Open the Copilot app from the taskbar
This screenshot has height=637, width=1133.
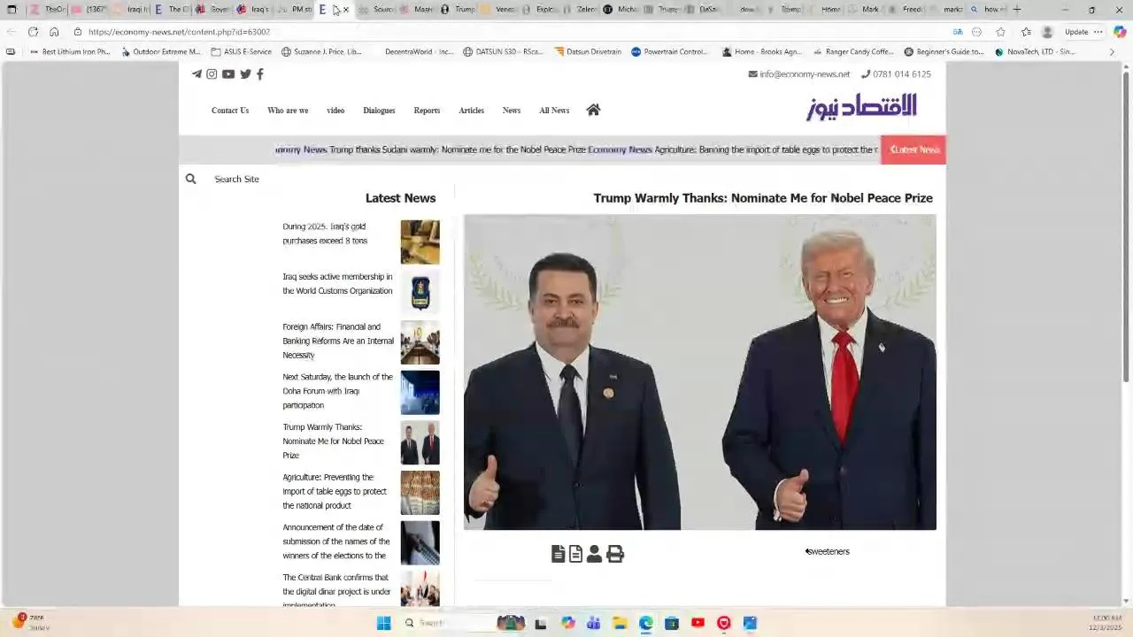(567, 623)
